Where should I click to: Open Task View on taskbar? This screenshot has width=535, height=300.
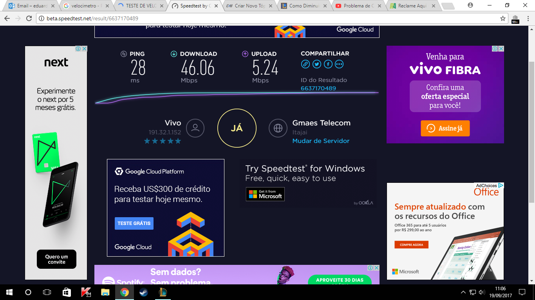coord(47,292)
